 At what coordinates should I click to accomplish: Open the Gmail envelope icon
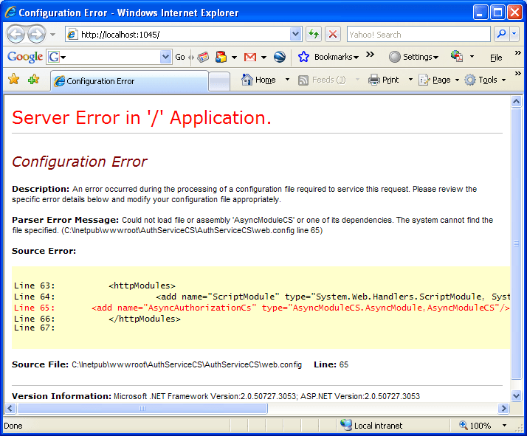pyautogui.click(x=250, y=58)
